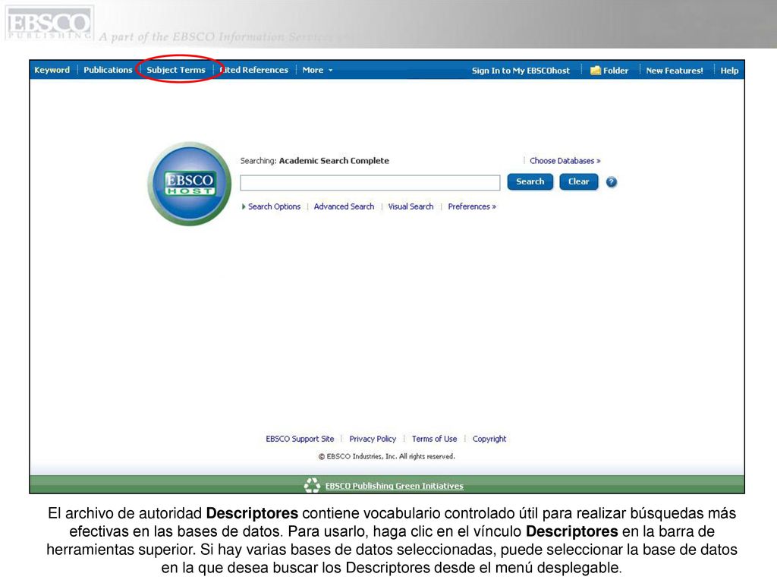Click the Clear button

tap(578, 182)
